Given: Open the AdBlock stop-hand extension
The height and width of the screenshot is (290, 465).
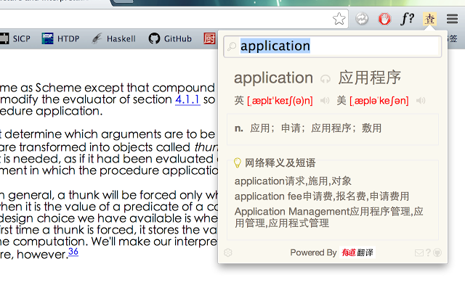Looking at the screenshot, I should 385,20.
